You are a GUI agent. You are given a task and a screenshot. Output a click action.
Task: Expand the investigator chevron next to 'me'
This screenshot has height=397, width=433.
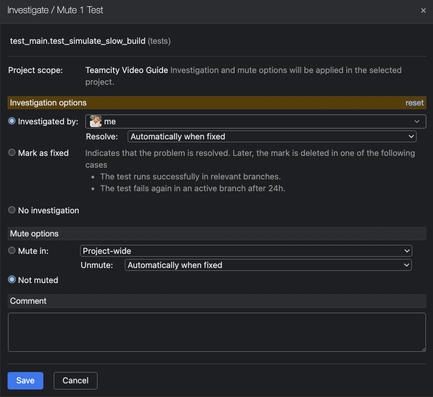pos(417,122)
